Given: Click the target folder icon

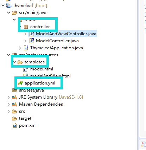Looking at the screenshot, I should coord(14,119).
